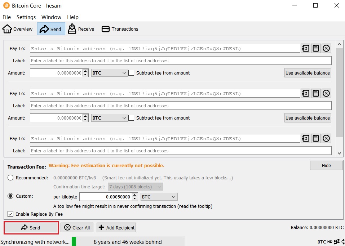Click the recipients scrollbar up arrow
345x246 pixels.
coord(339,44)
